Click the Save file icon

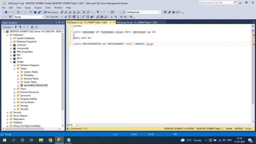pyautogui.click(x=35, y=12)
